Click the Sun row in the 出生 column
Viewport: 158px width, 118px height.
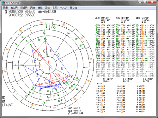105,25
